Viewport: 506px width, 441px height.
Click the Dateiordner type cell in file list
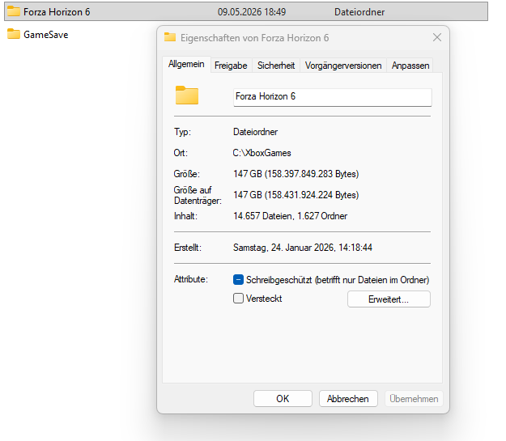[359, 12]
